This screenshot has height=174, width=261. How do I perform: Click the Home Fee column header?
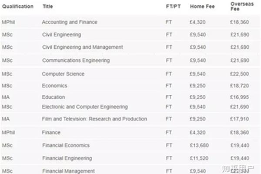(202, 7)
